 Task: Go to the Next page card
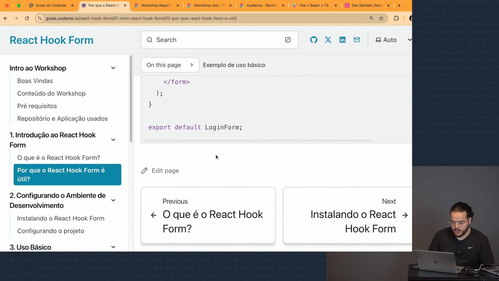[347, 215]
